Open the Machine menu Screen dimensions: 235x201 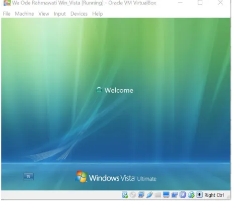click(24, 14)
